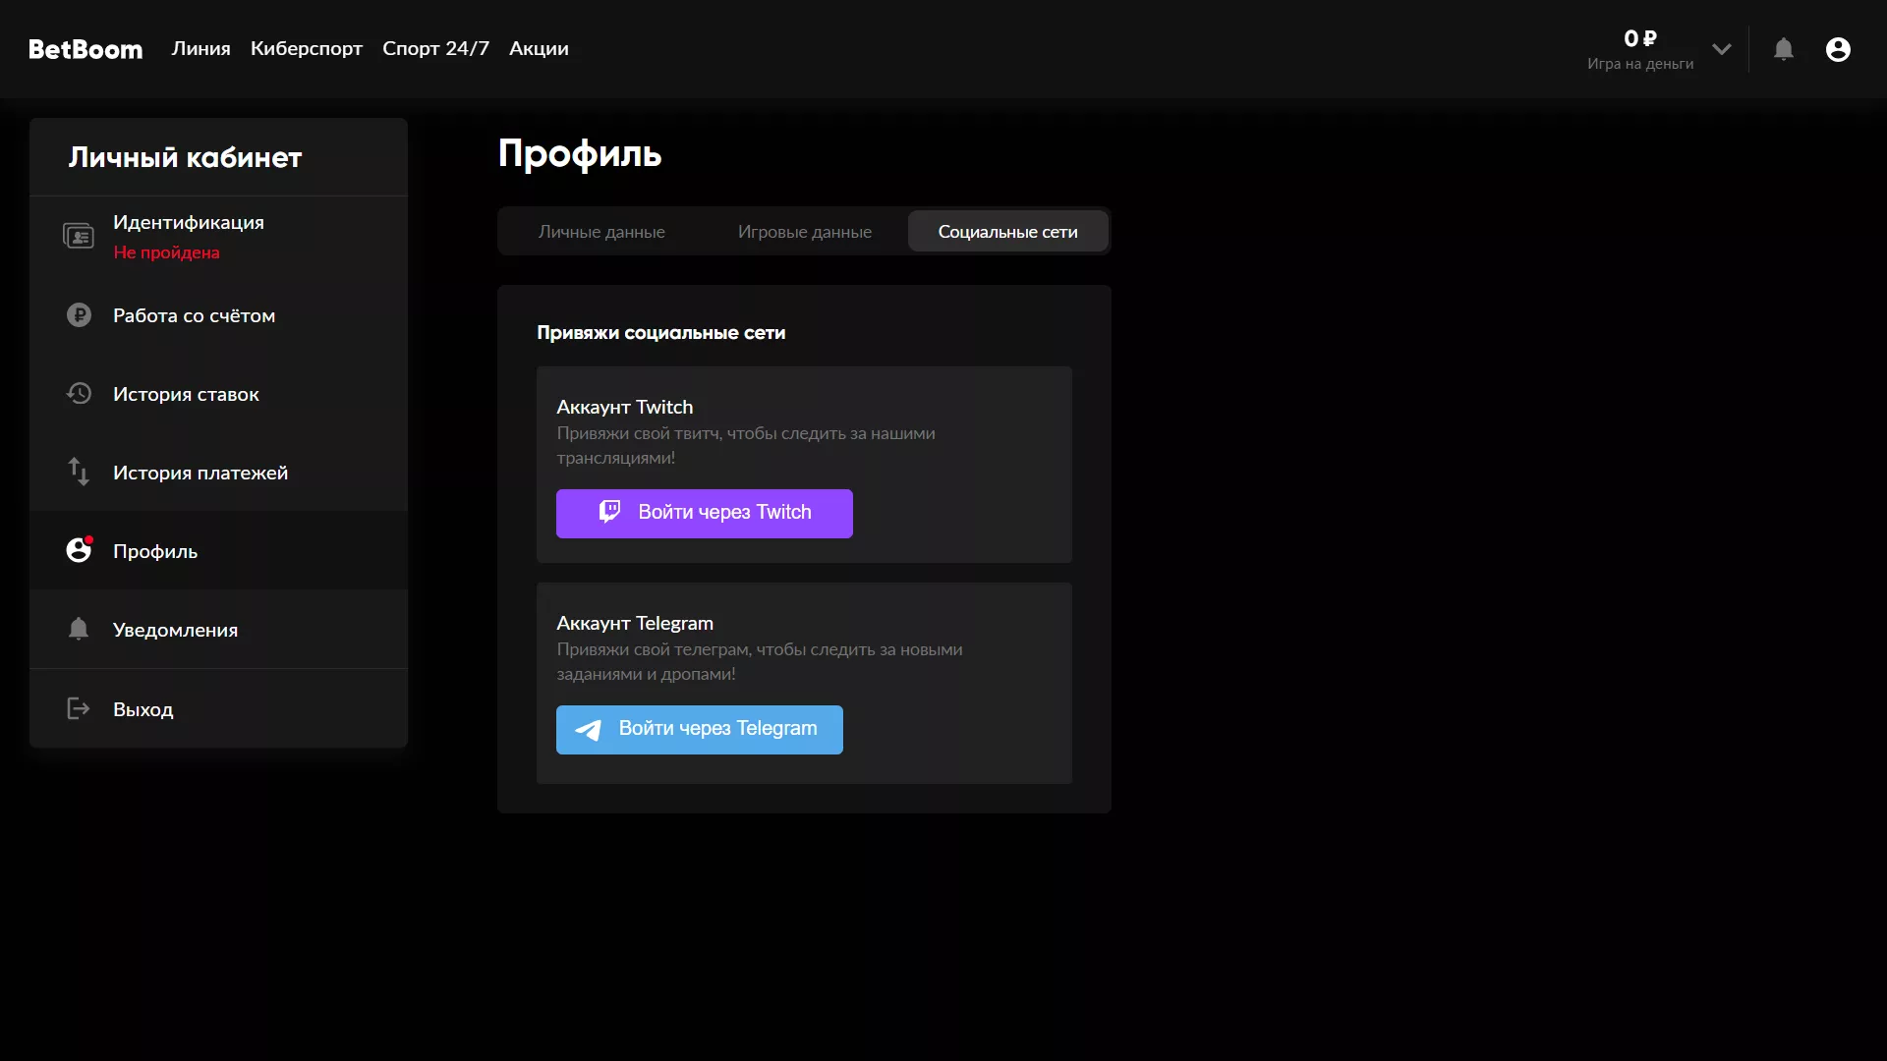This screenshot has width=1887, height=1061.
Task: Click the bet history clock icon
Action: pos(79,394)
